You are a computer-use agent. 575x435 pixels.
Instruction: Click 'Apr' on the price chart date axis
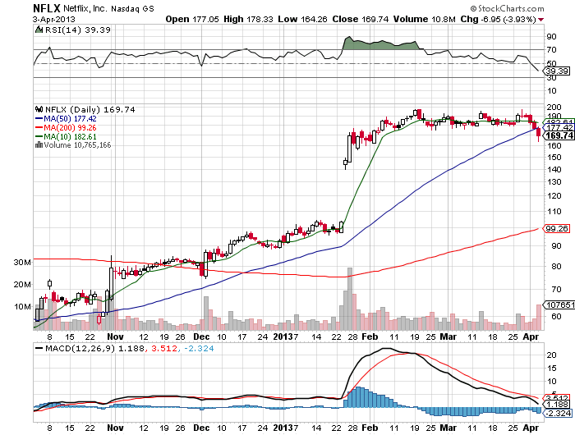point(531,337)
